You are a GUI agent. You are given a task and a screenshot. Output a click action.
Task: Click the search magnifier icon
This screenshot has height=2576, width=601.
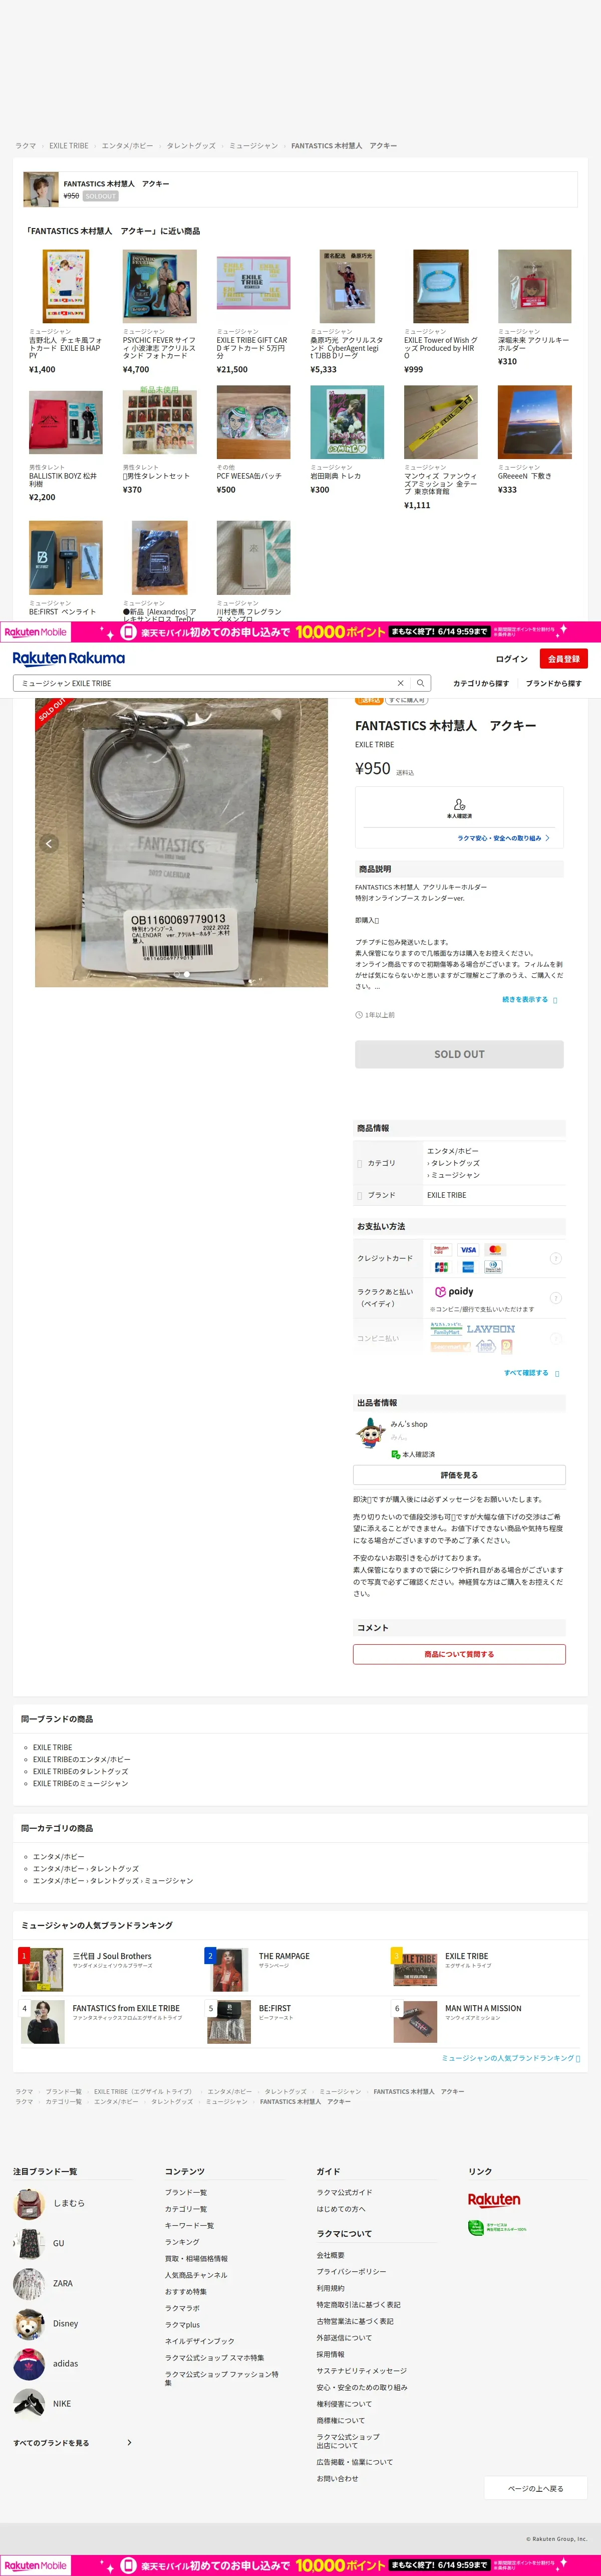(421, 683)
